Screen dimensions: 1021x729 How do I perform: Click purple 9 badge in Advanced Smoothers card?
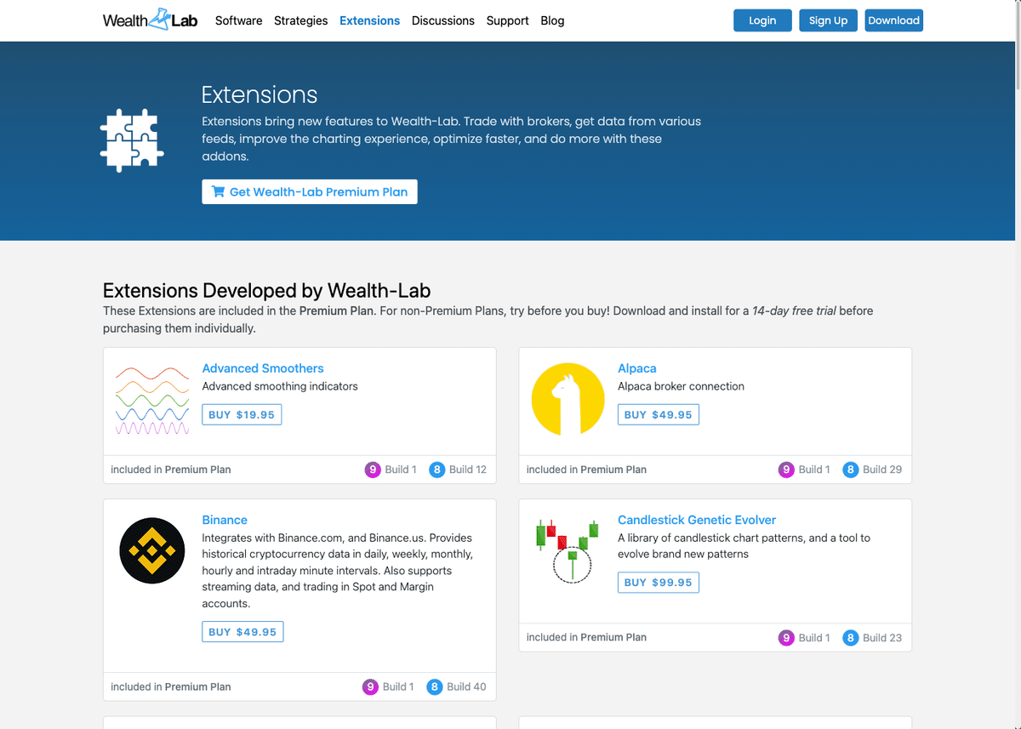coord(372,470)
